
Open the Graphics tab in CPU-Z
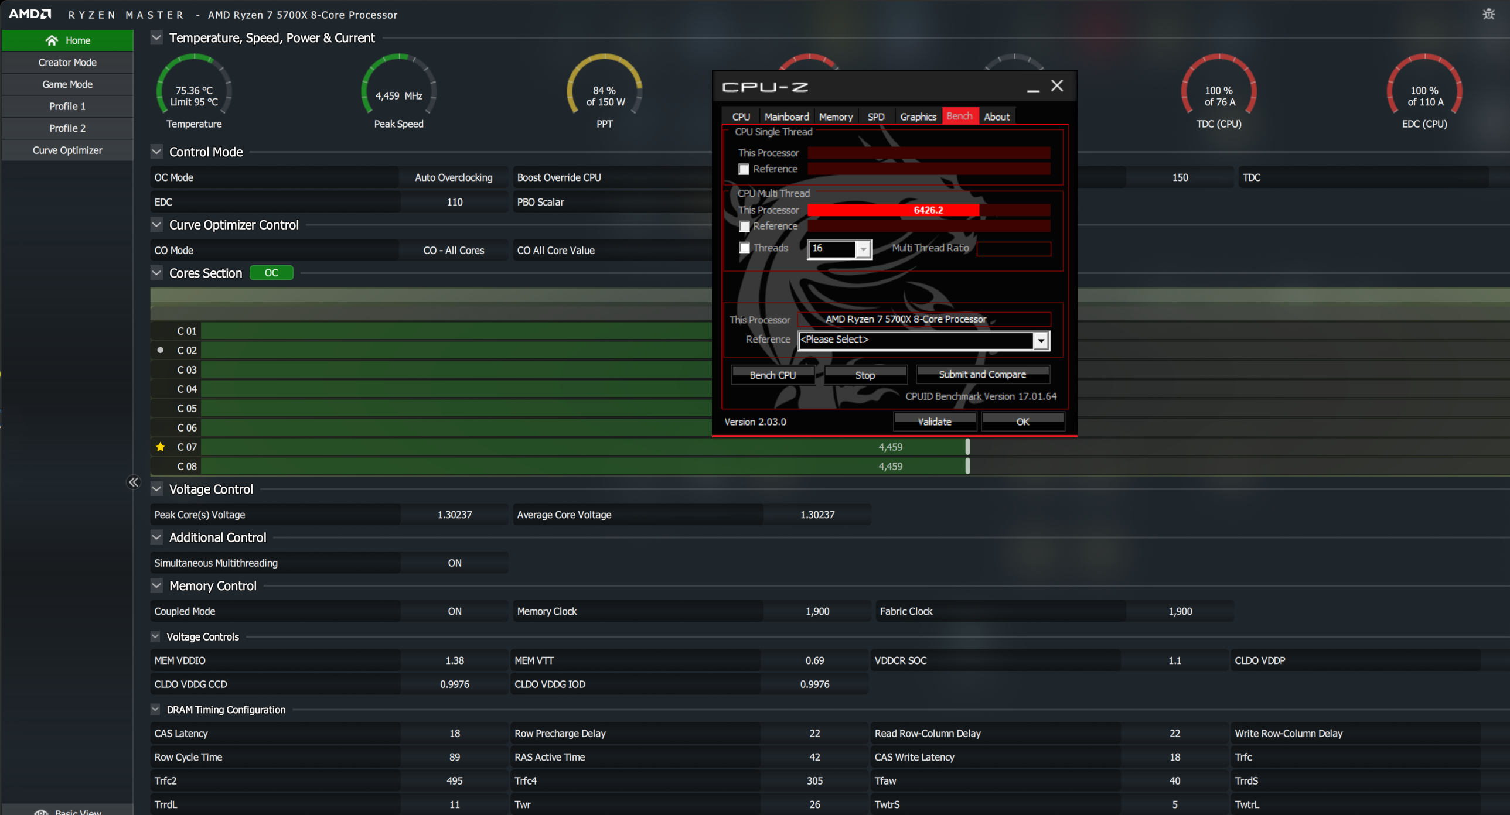tap(918, 117)
